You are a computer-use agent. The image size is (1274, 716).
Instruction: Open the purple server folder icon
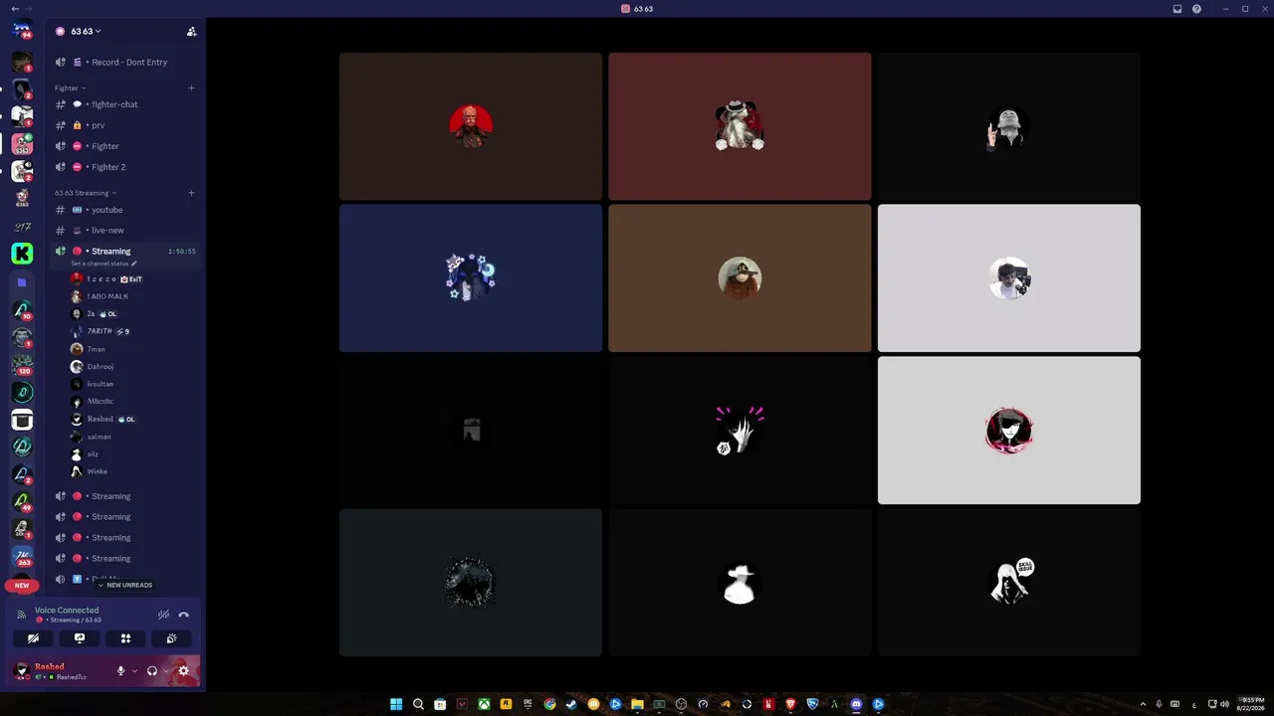[22, 282]
